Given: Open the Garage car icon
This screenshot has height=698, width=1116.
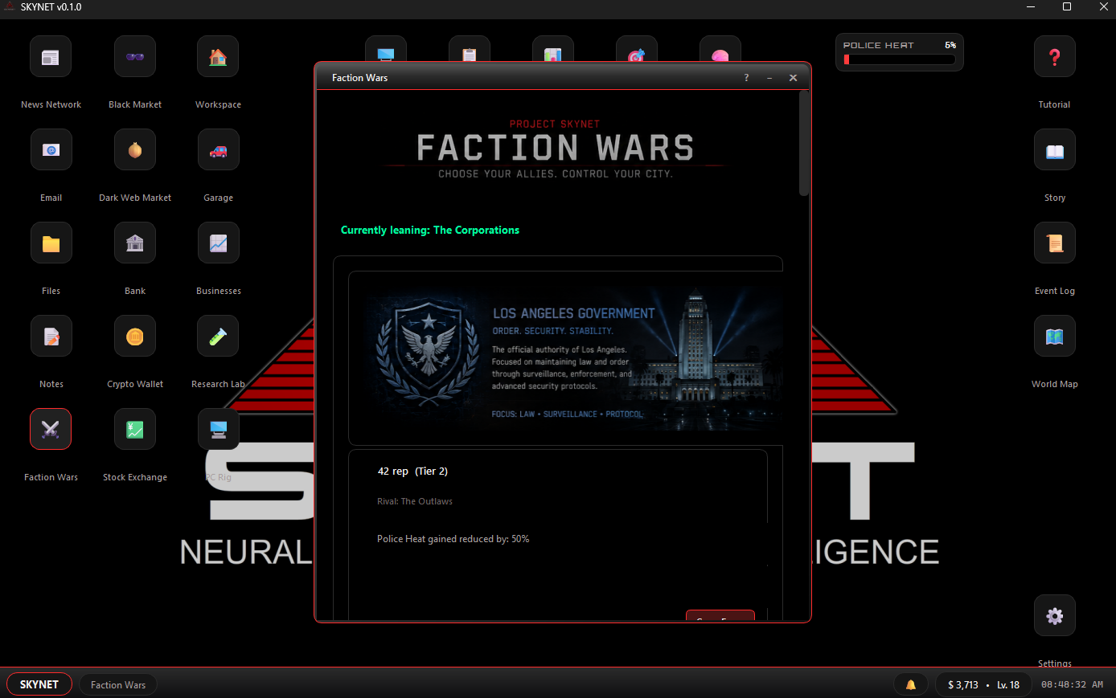Looking at the screenshot, I should 218,150.
